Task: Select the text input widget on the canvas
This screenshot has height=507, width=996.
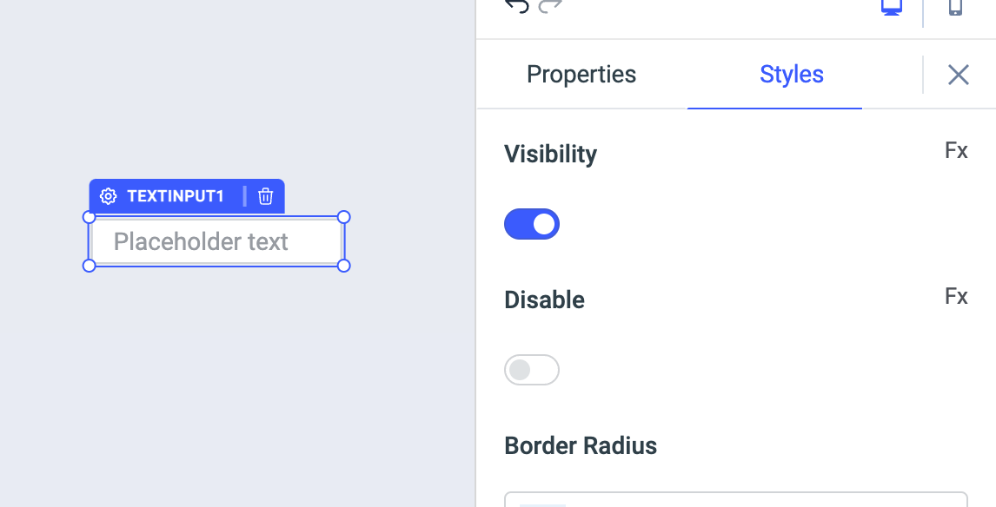Action: tap(215, 241)
